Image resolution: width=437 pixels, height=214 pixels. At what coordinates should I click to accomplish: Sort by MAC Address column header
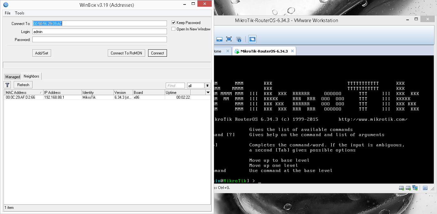coord(24,92)
